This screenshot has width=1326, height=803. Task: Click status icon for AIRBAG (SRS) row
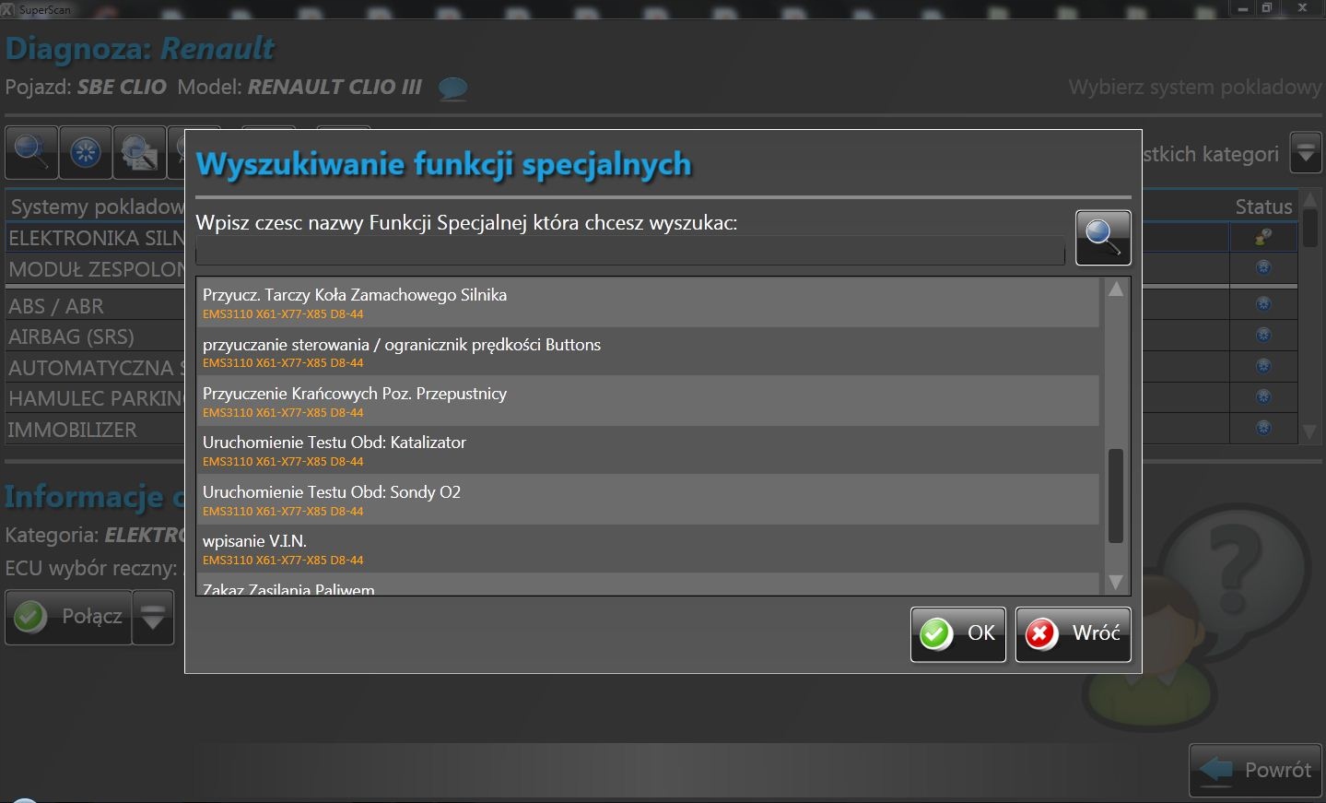click(1263, 336)
